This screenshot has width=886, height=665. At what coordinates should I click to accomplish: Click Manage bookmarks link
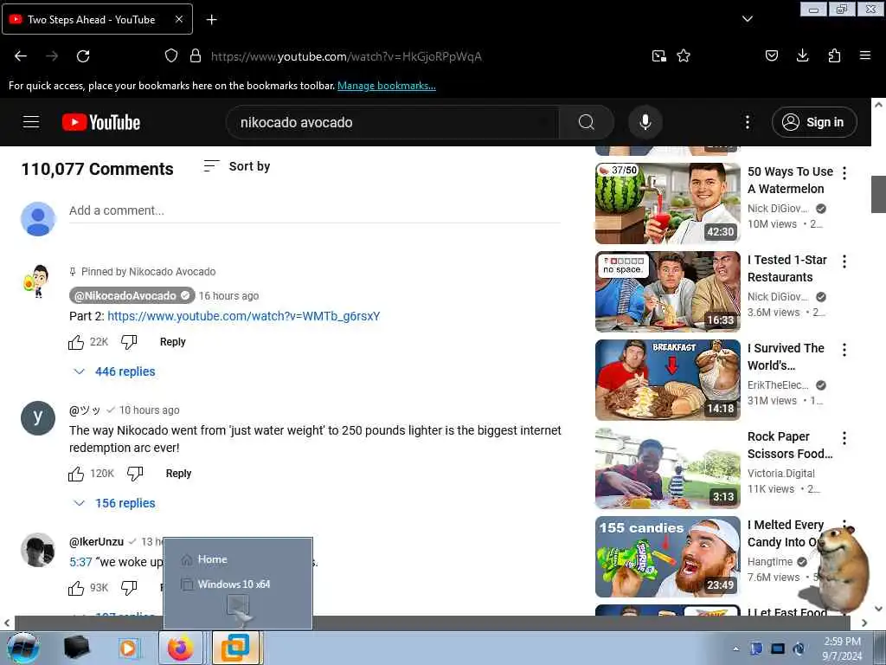point(387,86)
